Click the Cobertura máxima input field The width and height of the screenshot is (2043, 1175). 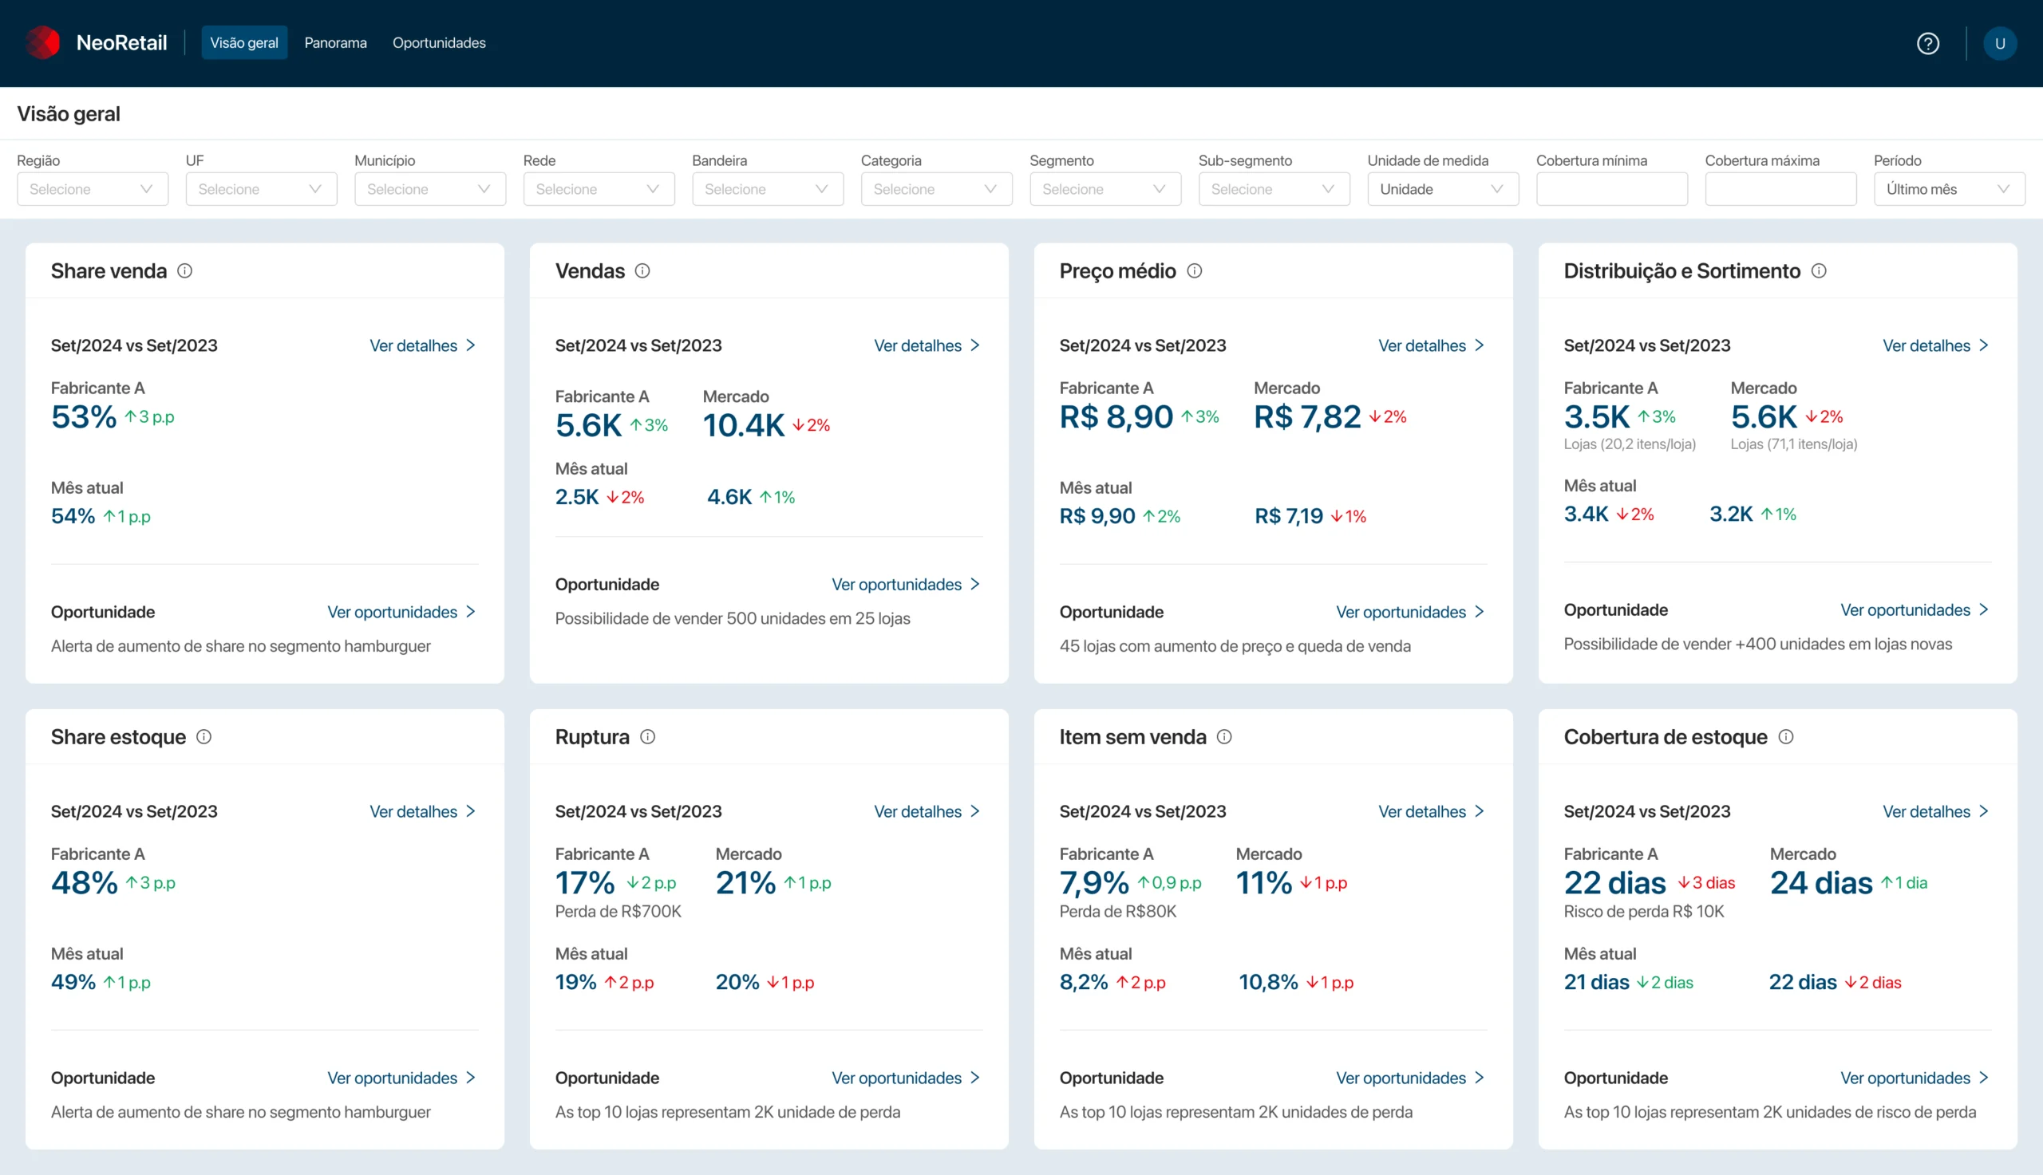[x=1780, y=189]
